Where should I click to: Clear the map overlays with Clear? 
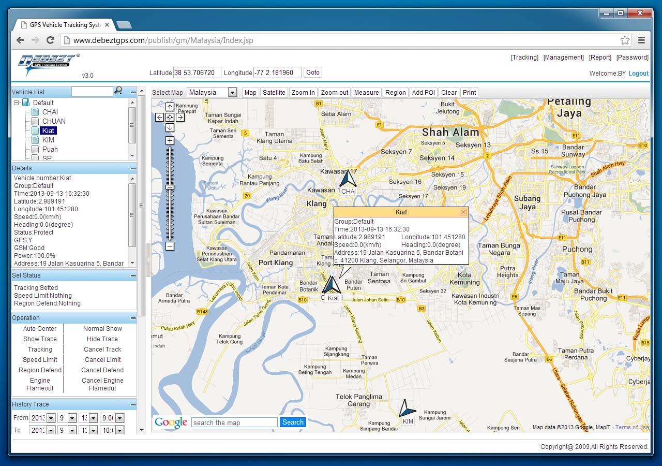click(x=449, y=92)
